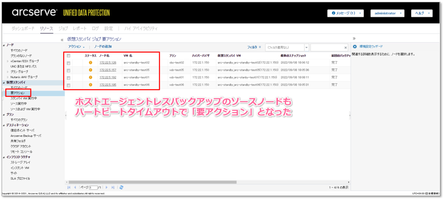Switch to the ログ tab
This screenshot has height=199, width=444.
coord(95,28)
